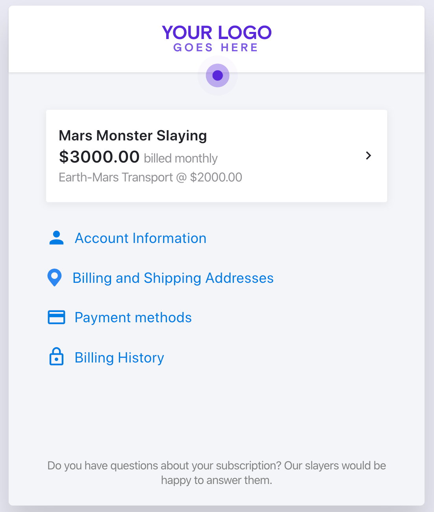Viewport: 434px width, 512px height.
Task: Click the YOUR LOGO header image
Action: pyautogui.click(x=217, y=33)
